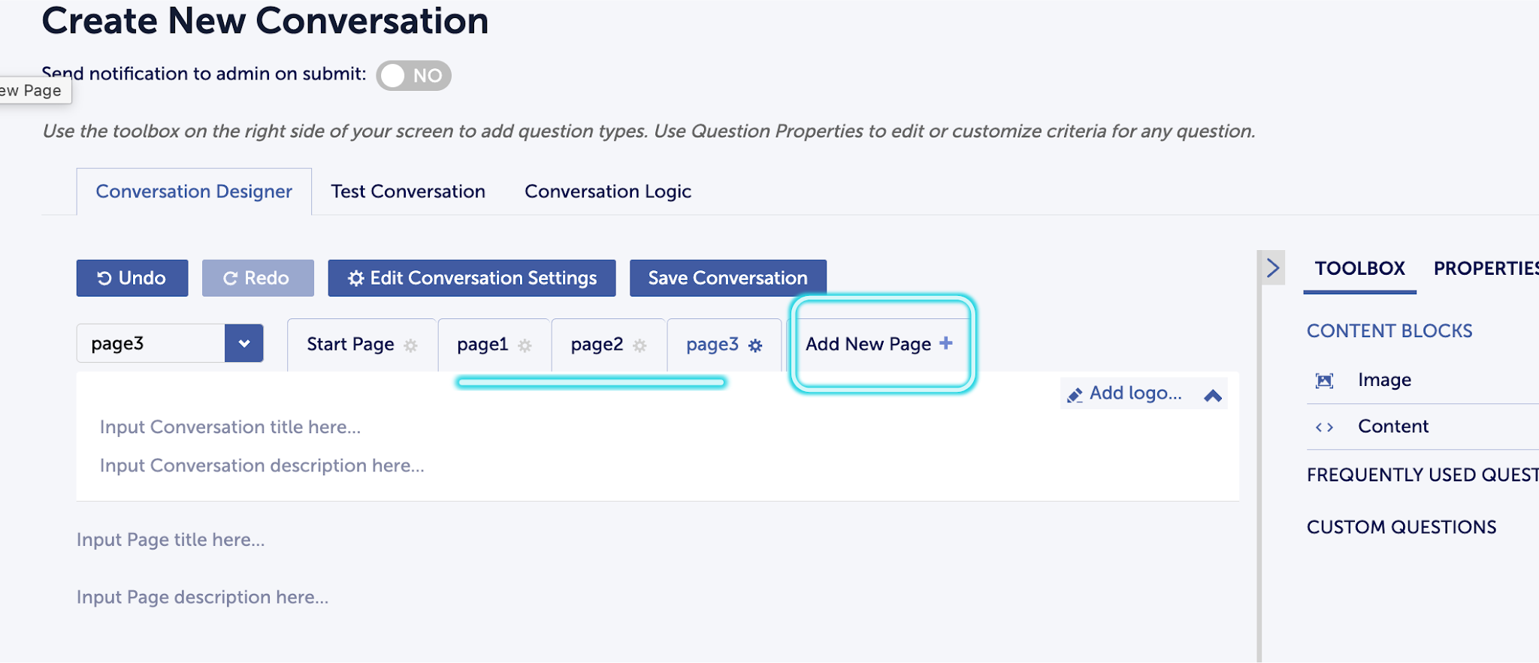The height and width of the screenshot is (663, 1539).
Task: Click the plus icon to add page
Action: click(x=945, y=343)
